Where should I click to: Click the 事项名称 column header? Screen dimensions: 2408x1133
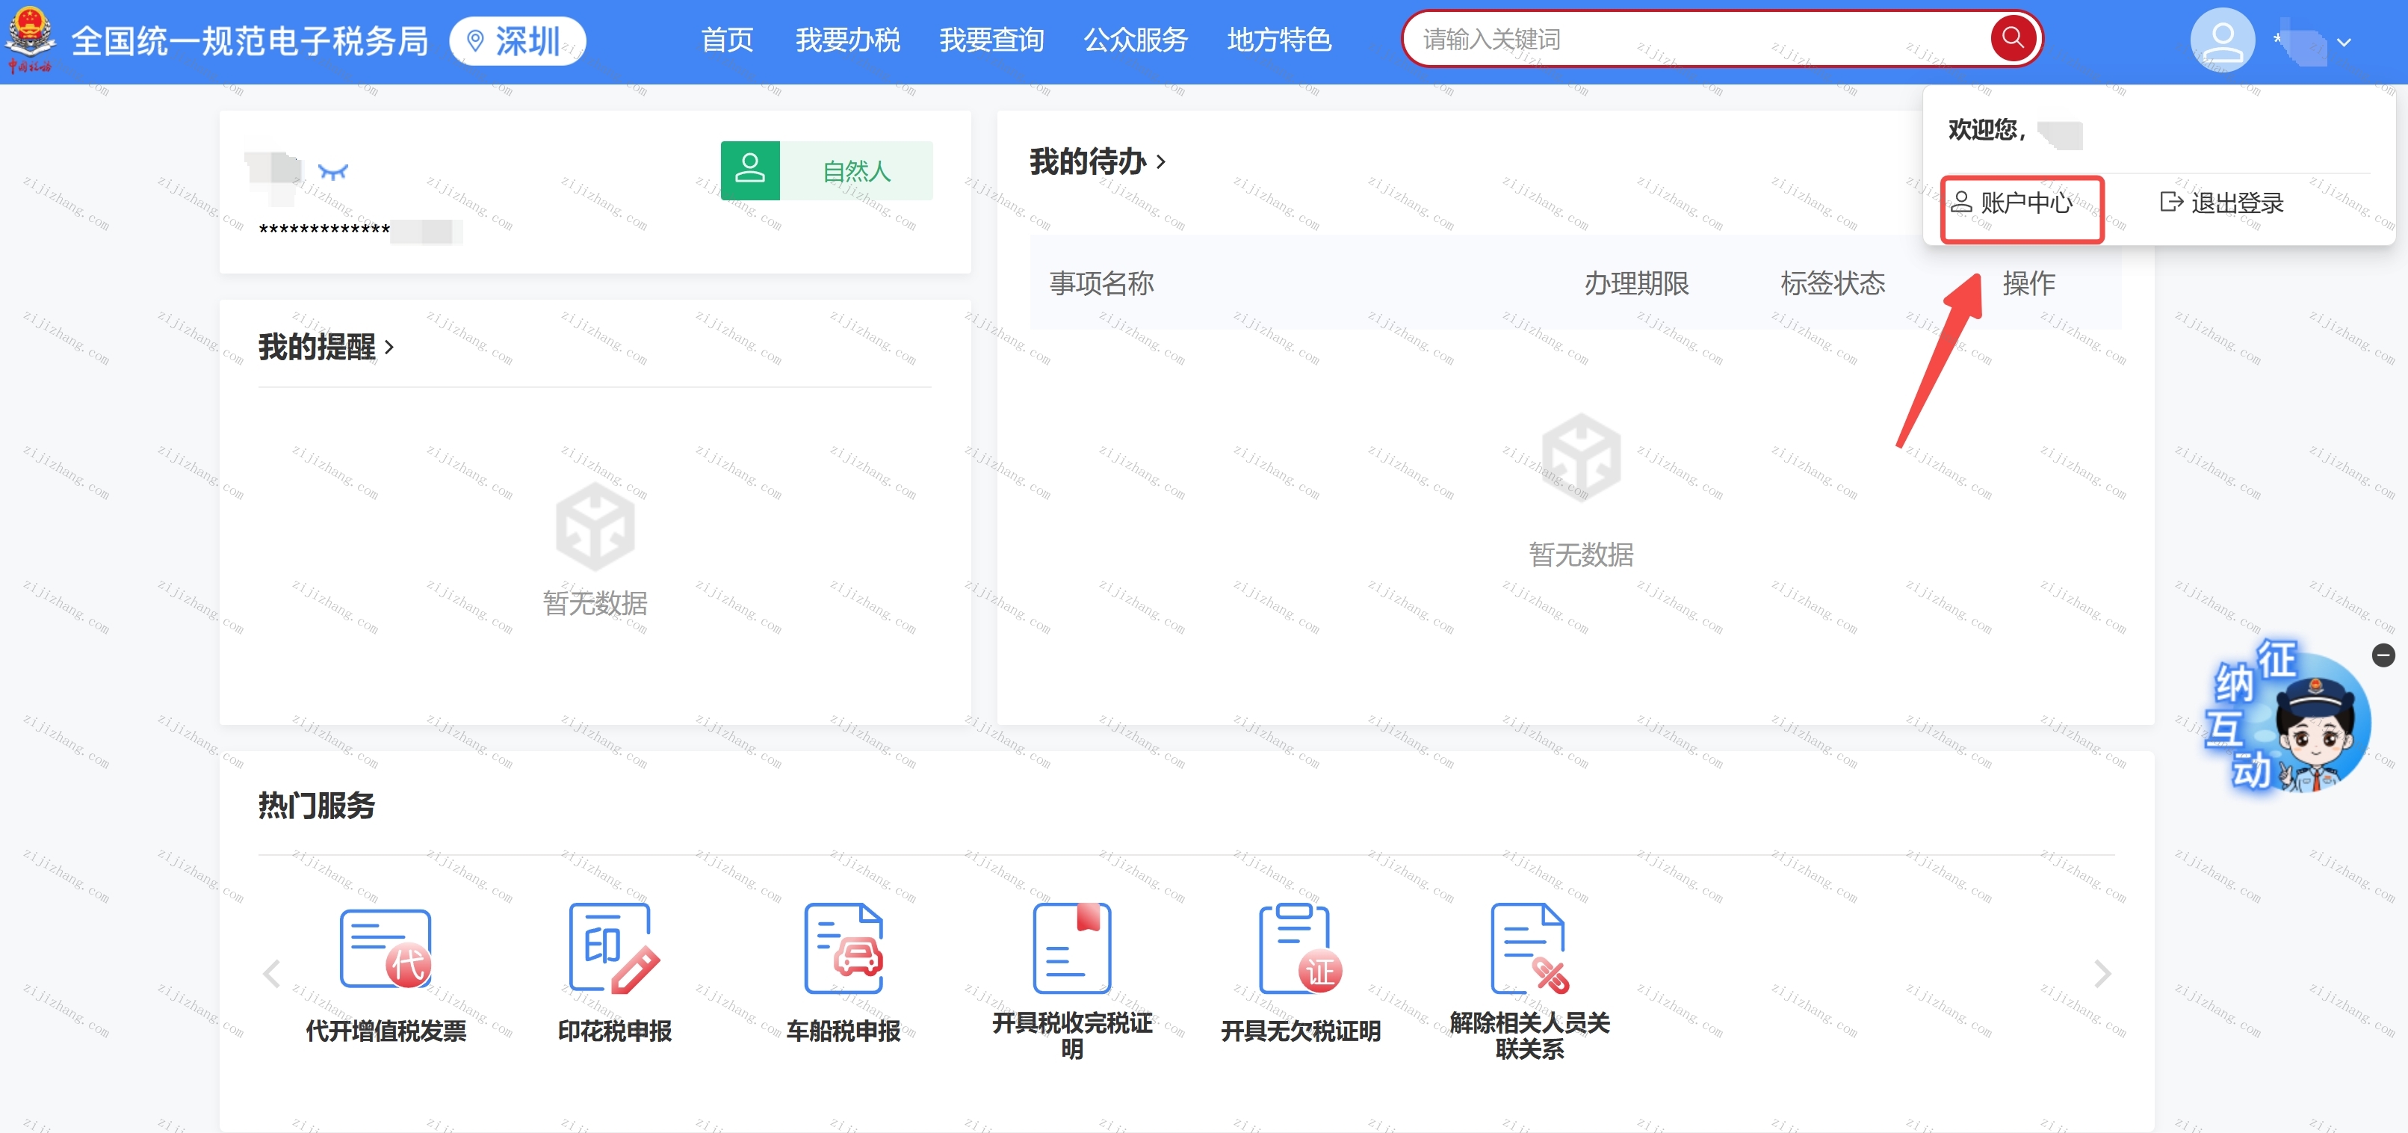click(x=1101, y=283)
